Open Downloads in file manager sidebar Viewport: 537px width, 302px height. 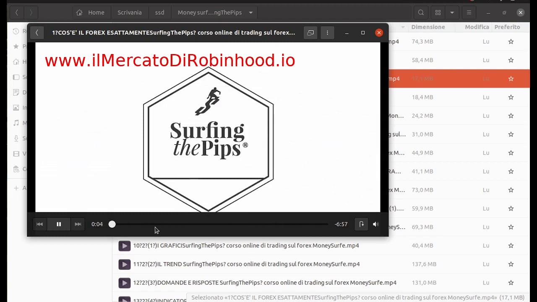[16, 138]
